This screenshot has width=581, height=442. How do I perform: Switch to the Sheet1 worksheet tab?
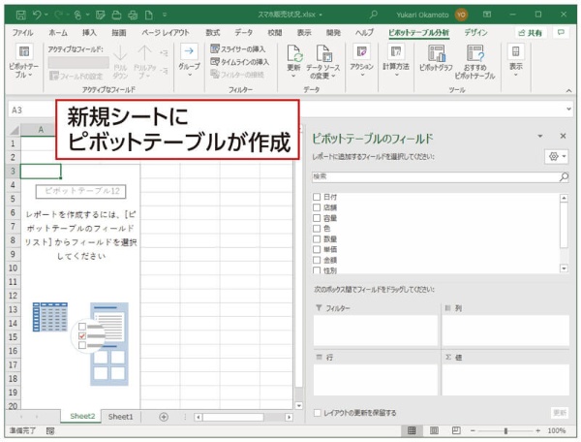120,416
